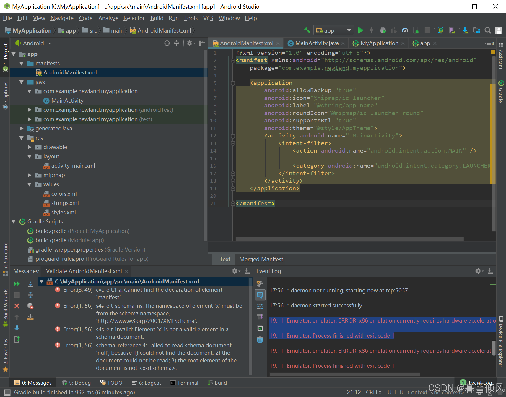Select build.gradle (Module: app) file
506x397 pixels.
(65, 240)
